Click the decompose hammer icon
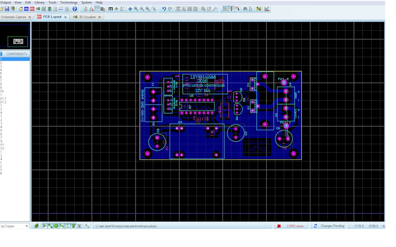The width and height of the screenshot is (396, 247). (x=214, y=9)
